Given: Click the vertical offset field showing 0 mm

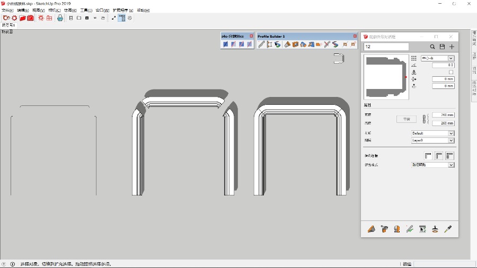Looking at the screenshot, I should pos(443,86).
